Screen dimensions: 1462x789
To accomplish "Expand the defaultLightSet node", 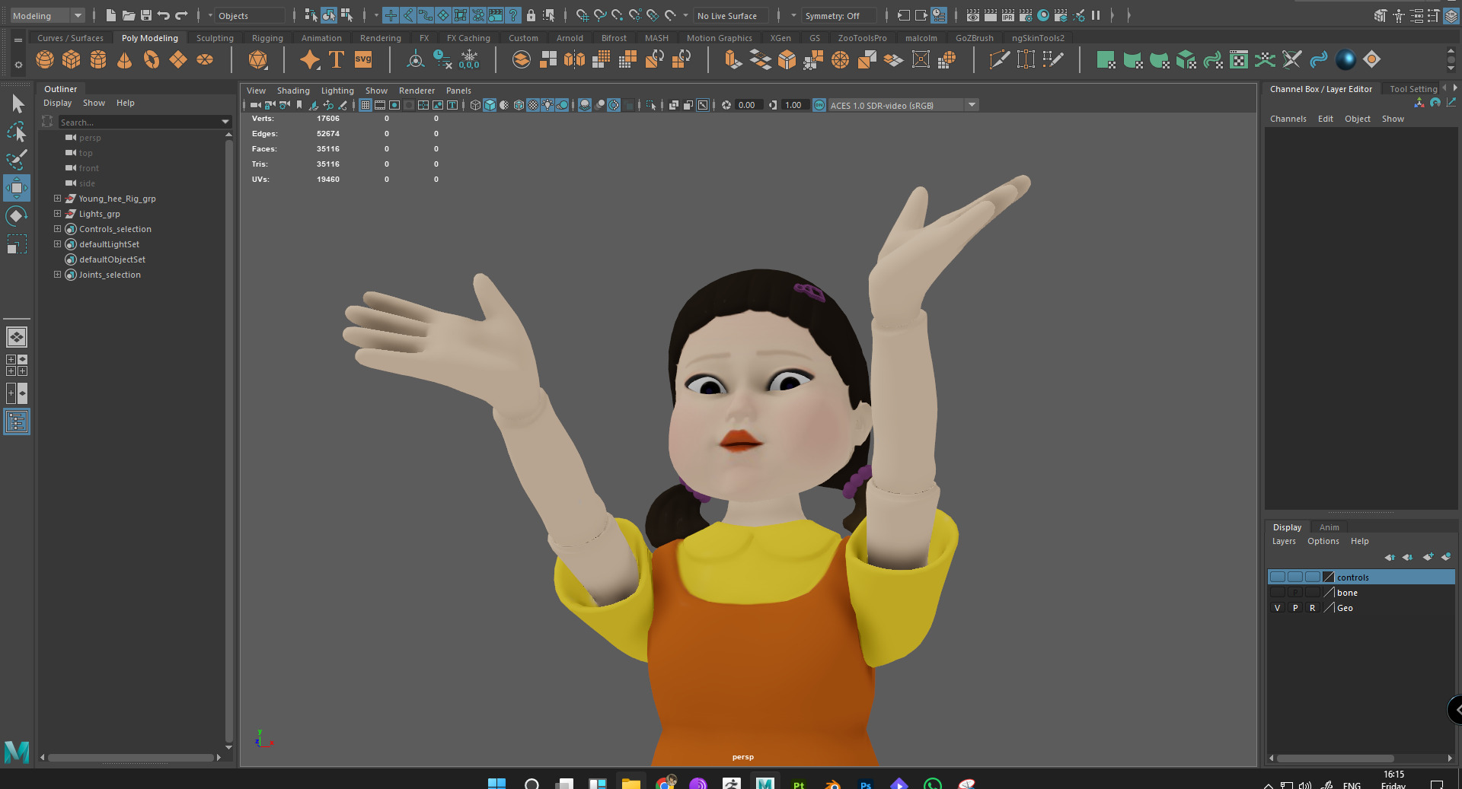I will pyautogui.click(x=57, y=244).
